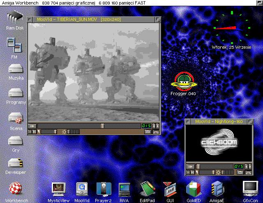The height and width of the screenshot is (203, 263).
Task: Select the Frogger.040 desktop icon
Action: (184, 81)
